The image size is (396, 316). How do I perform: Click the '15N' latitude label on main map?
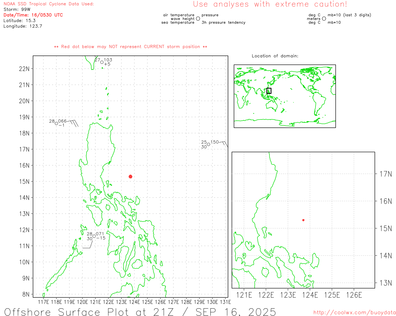pyautogui.click(x=24, y=181)
